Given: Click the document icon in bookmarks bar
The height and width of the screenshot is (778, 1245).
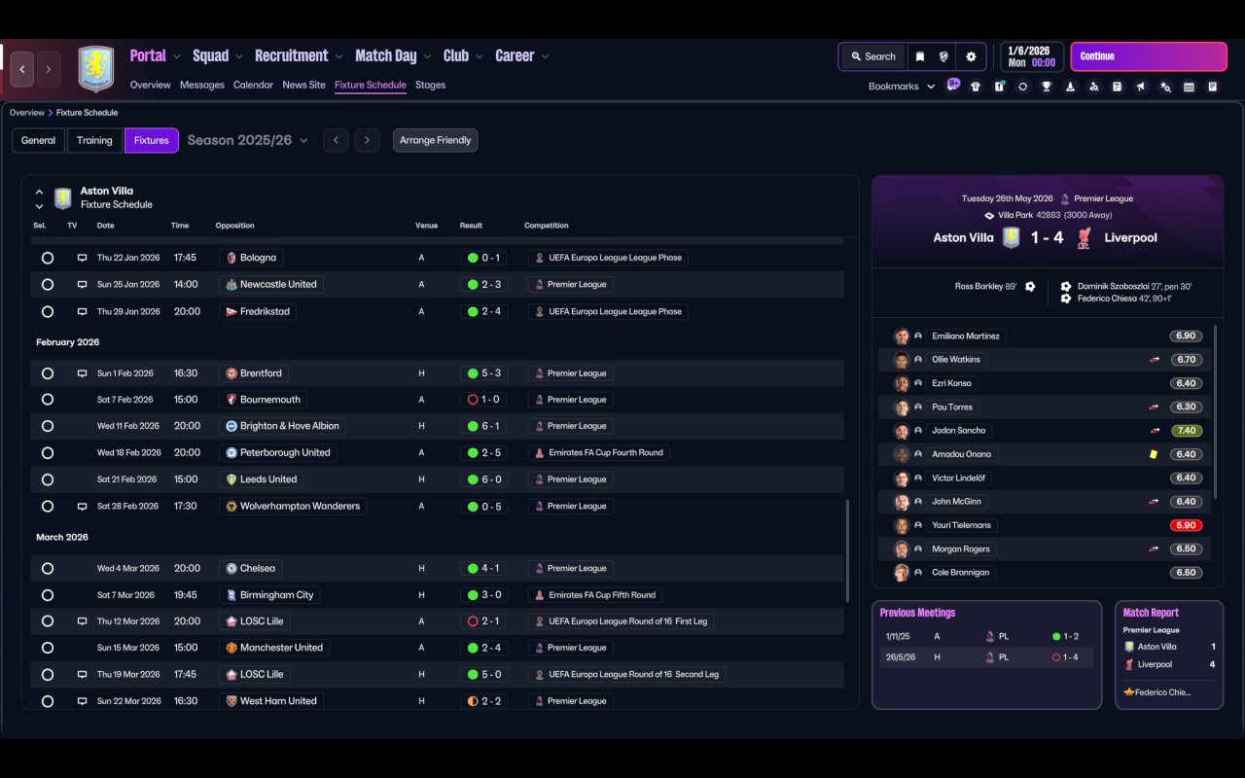Looking at the screenshot, I should coord(1118,87).
